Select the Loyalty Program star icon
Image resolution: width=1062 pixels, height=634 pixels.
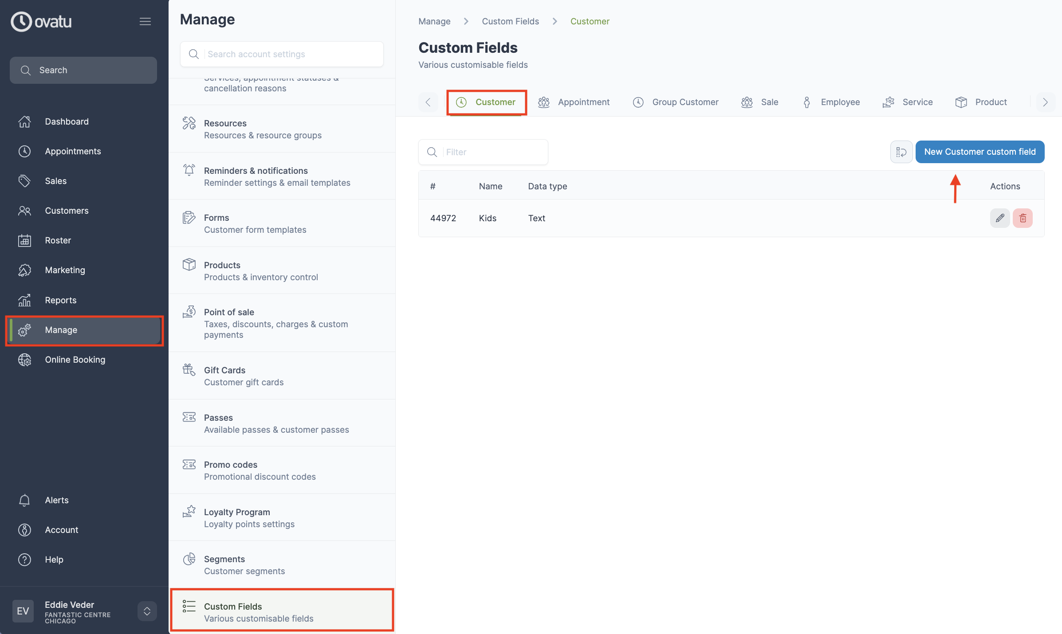[189, 512]
